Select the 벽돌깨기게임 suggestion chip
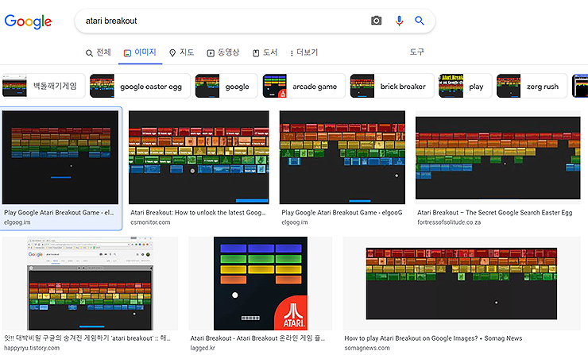 click(x=43, y=87)
